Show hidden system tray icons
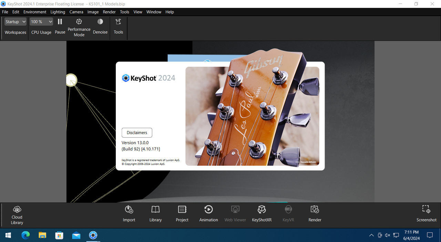The image size is (441, 242). (x=371, y=235)
